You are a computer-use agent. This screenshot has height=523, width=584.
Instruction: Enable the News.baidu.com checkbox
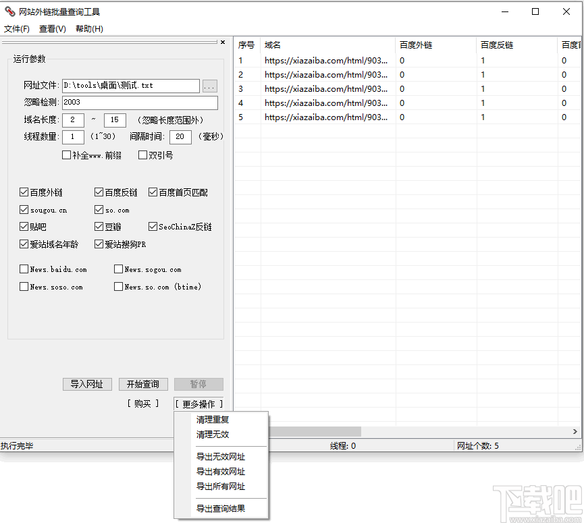(x=24, y=269)
